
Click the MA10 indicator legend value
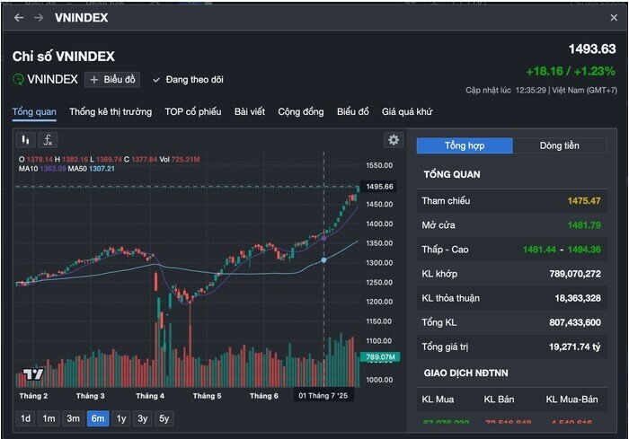click(53, 169)
